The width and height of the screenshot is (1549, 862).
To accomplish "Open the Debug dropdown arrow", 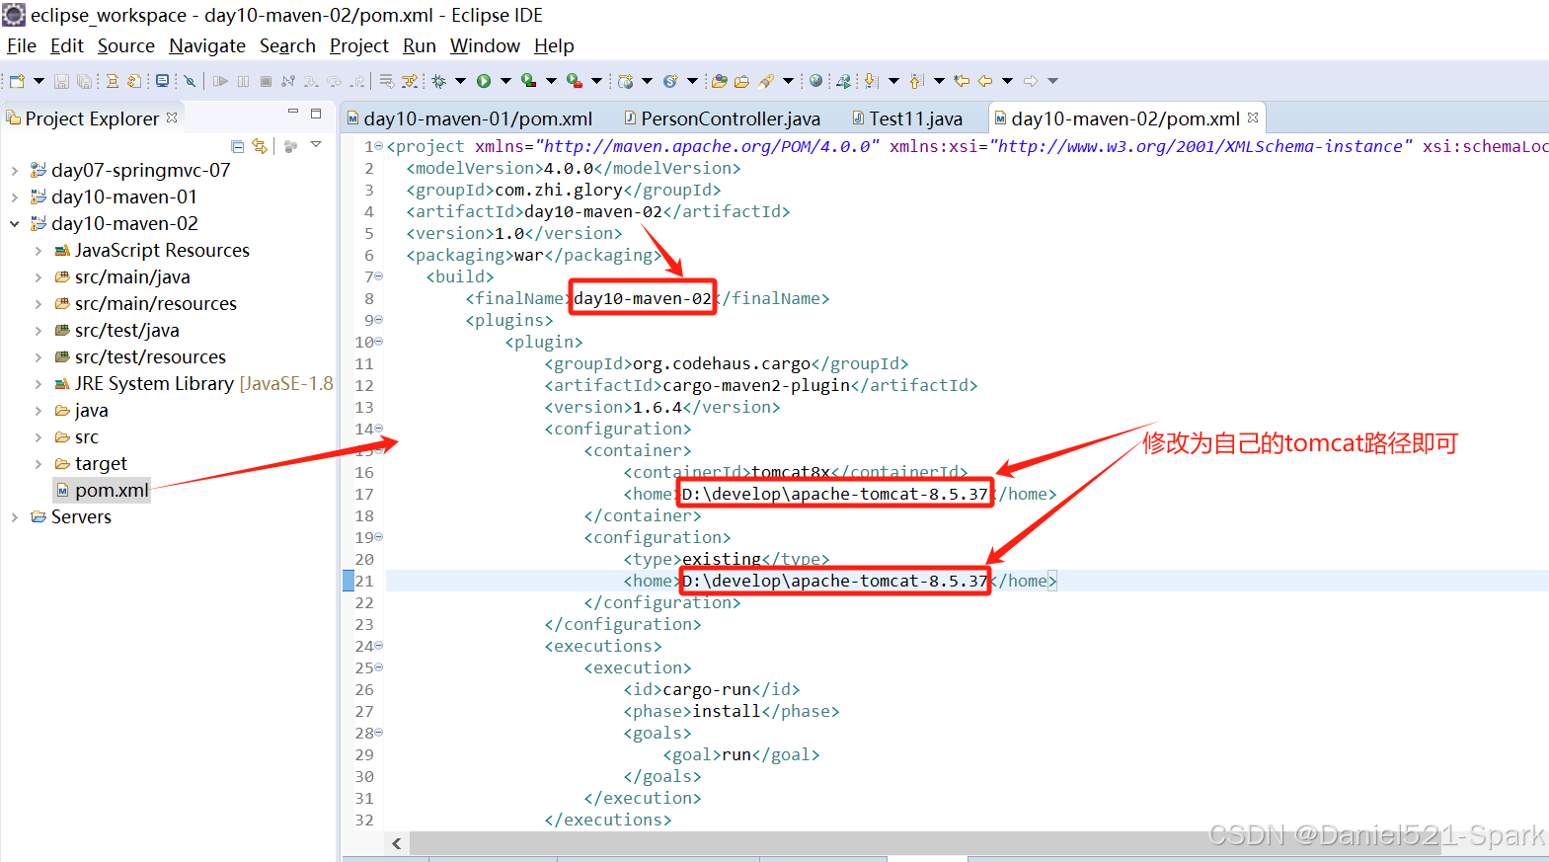I will (x=460, y=81).
